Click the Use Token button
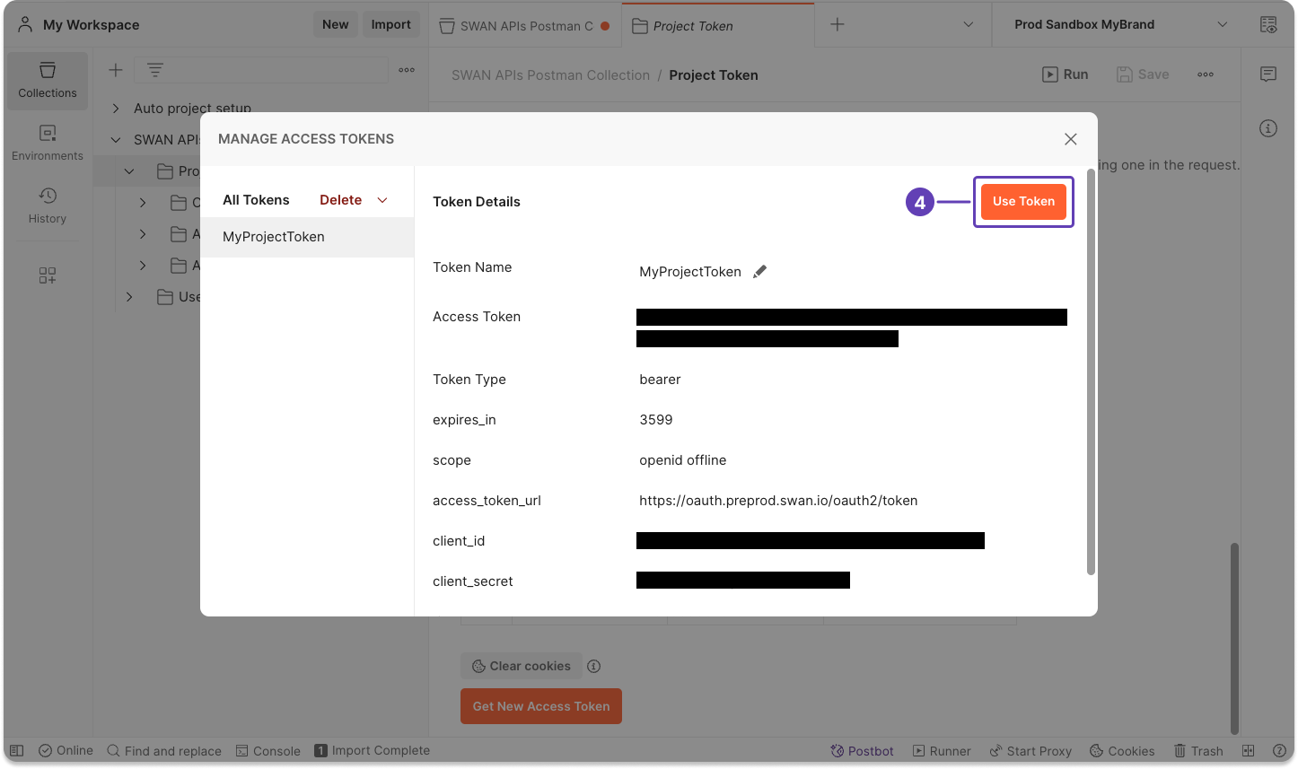Screen dimensions: 1298x769 click(1023, 201)
